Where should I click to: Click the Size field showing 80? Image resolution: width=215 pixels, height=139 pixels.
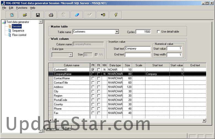pyautogui.click(x=88, y=55)
